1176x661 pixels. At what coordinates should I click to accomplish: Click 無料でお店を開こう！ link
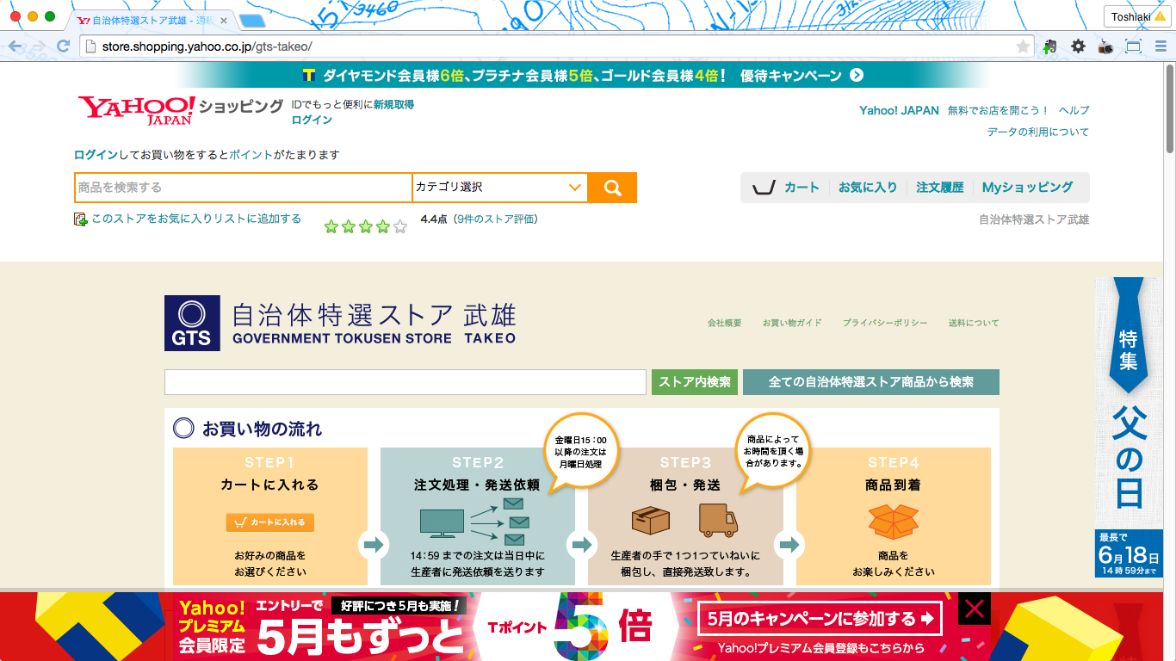point(999,110)
